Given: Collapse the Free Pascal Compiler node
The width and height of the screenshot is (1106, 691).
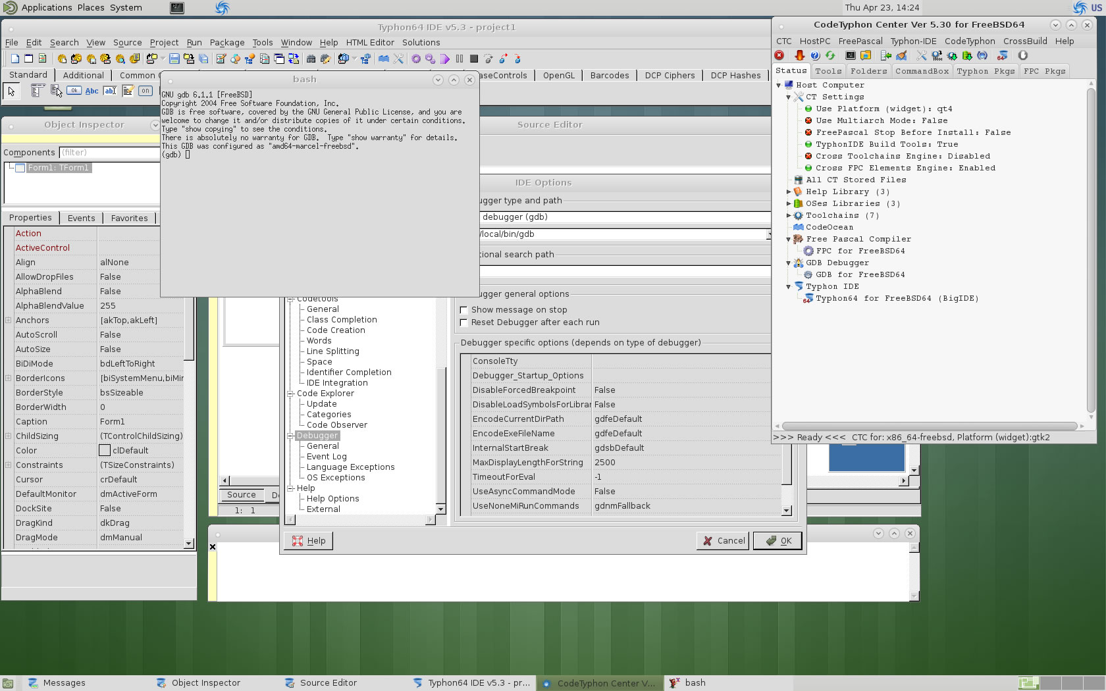Looking at the screenshot, I should tap(788, 239).
